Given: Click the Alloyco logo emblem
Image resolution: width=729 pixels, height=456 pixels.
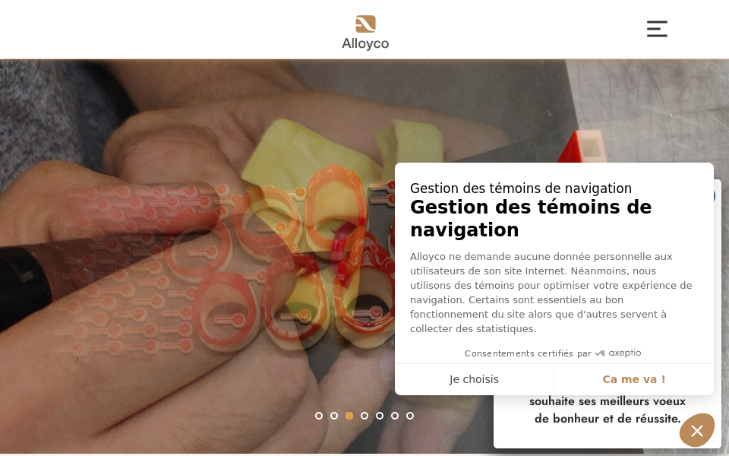Looking at the screenshot, I should click(x=365, y=24).
